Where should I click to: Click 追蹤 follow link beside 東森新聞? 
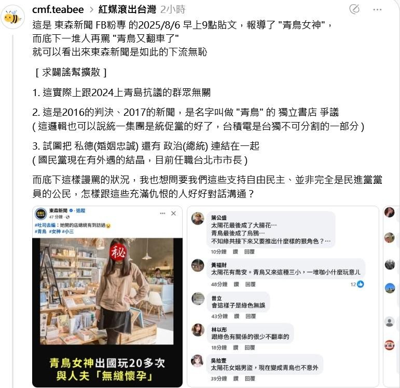pyautogui.click(x=80, y=210)
